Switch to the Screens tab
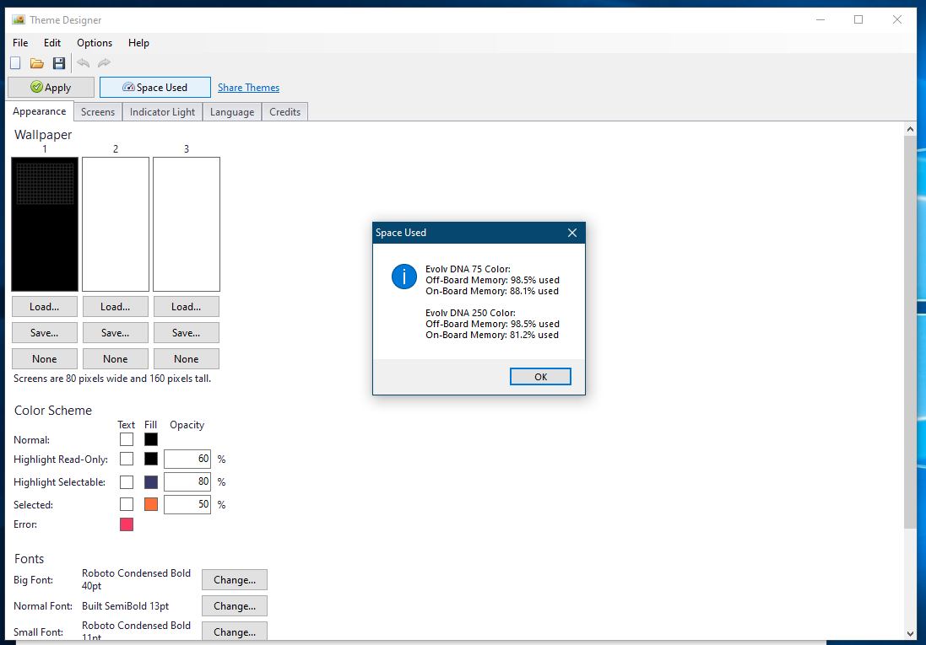Screen dimensions: 926x645 [x=98, y=112]
